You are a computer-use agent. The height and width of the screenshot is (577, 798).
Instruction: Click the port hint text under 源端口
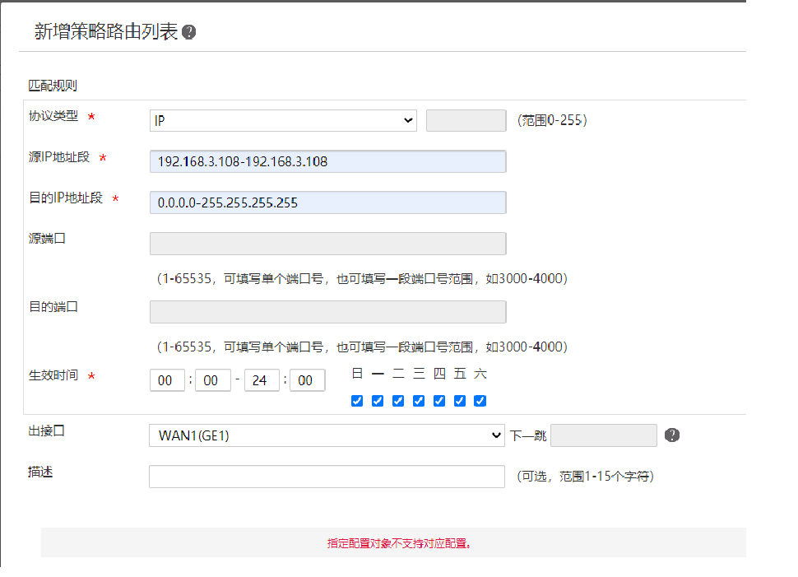click(362, 278)
